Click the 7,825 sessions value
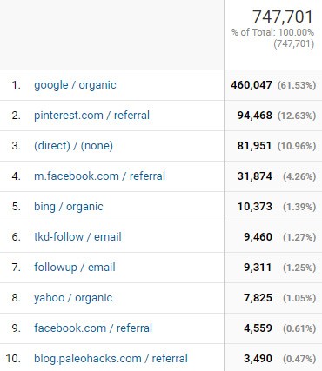This screenshot has width=322, height=371. (x=258, y=298)
